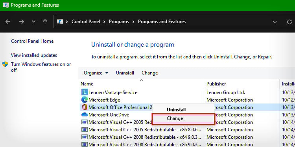Click Programs and Features breadcrumb segment

pos(162,22)
